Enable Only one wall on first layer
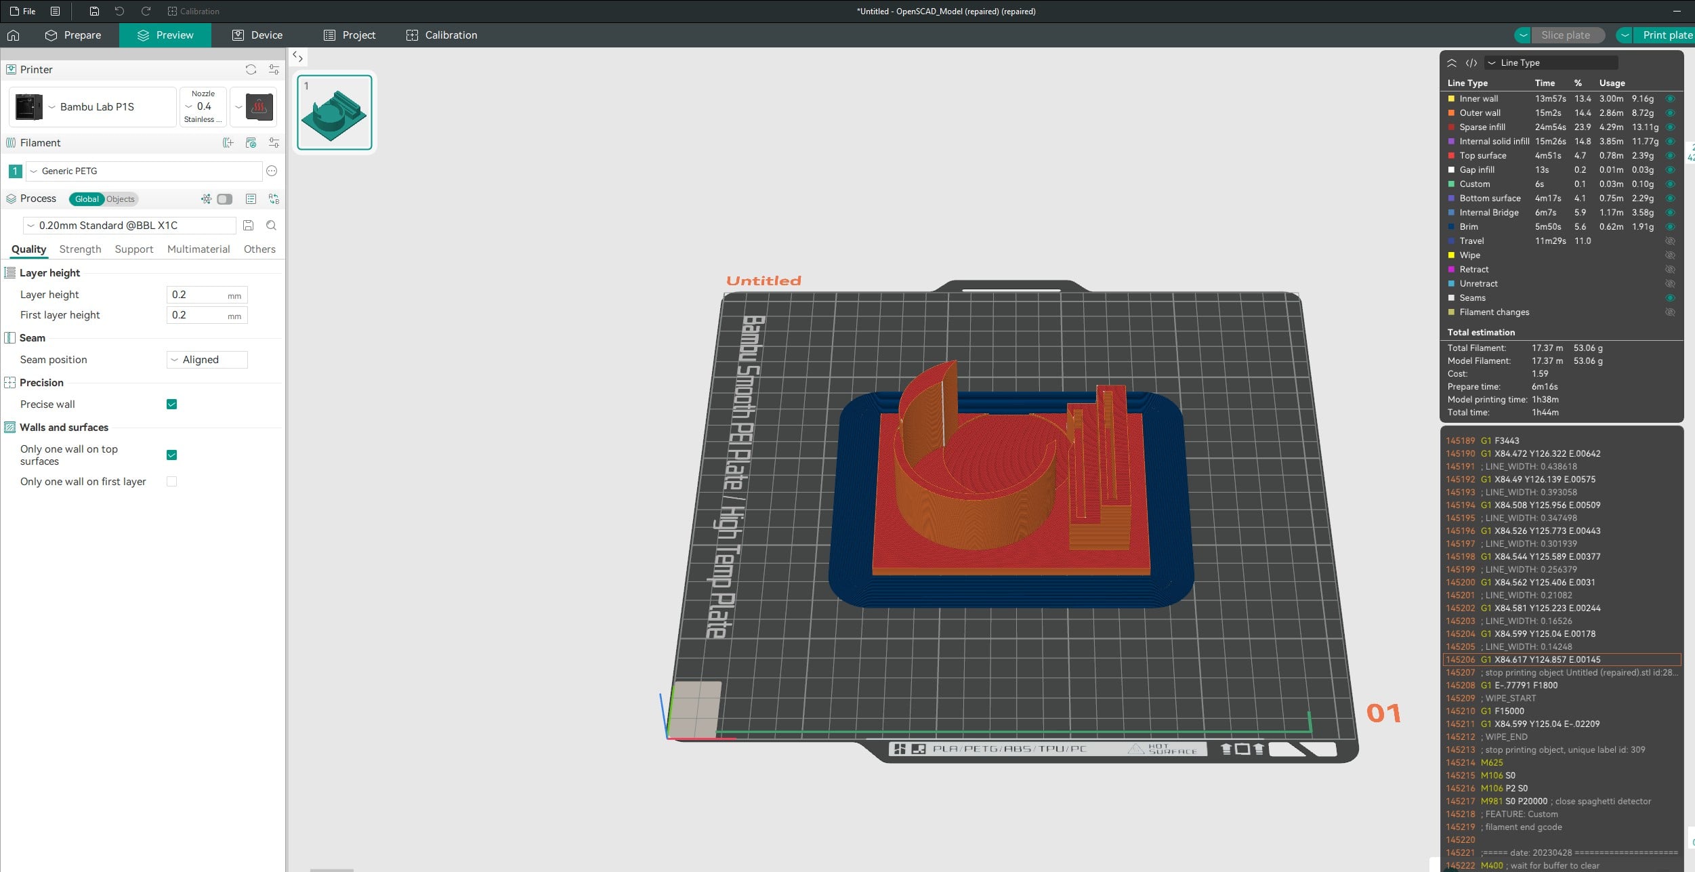1695x872 pixels. click(x=171, y=482)
